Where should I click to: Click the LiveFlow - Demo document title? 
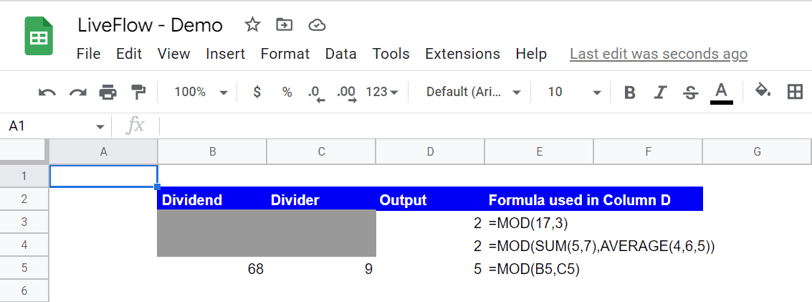pos(151,25)
